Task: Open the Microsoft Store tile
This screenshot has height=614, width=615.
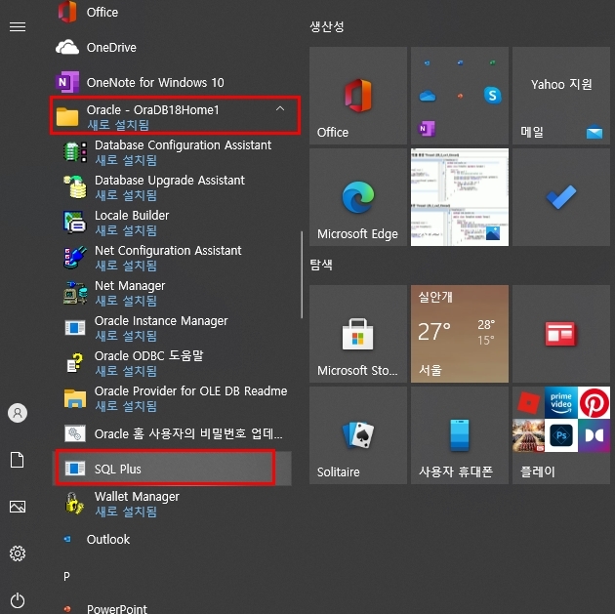Action: (x=357, y=334)
